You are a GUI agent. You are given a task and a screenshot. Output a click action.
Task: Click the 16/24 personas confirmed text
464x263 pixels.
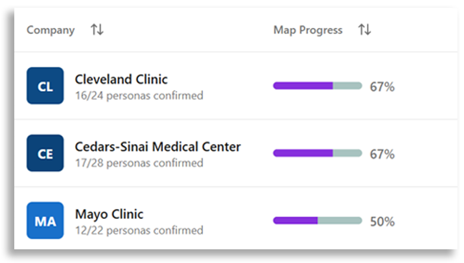[x=139, y=96]
